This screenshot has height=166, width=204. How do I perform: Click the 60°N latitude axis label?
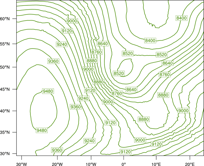pos(5,19)
